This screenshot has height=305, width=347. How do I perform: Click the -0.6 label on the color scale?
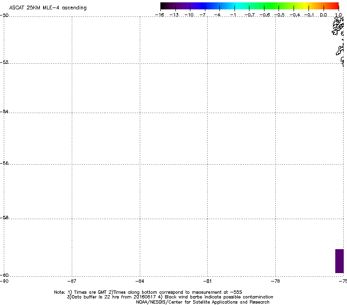point(264,15)
